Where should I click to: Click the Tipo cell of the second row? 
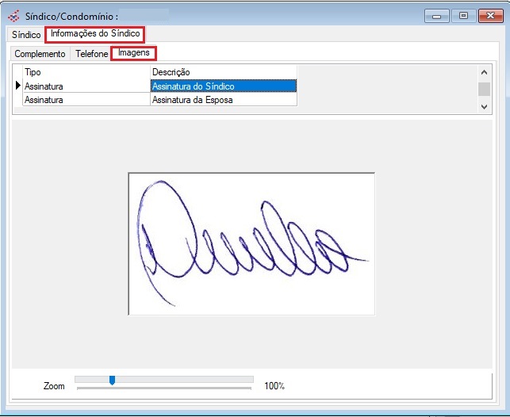coord(86,100)
